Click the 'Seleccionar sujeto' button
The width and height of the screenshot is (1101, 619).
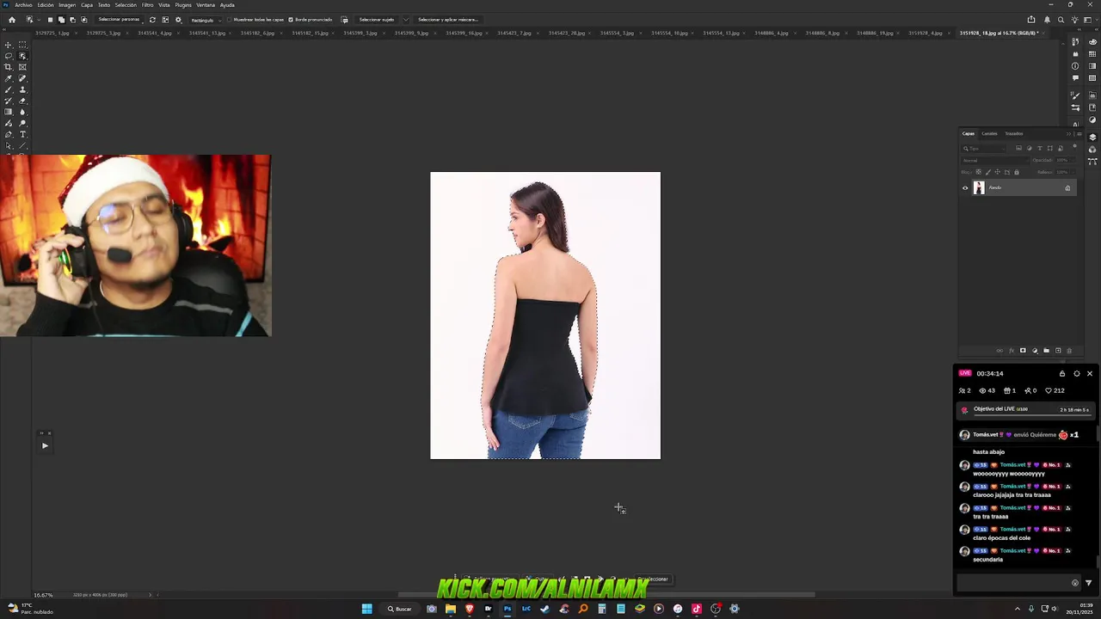pyautogui.click(x=377, y=20)
